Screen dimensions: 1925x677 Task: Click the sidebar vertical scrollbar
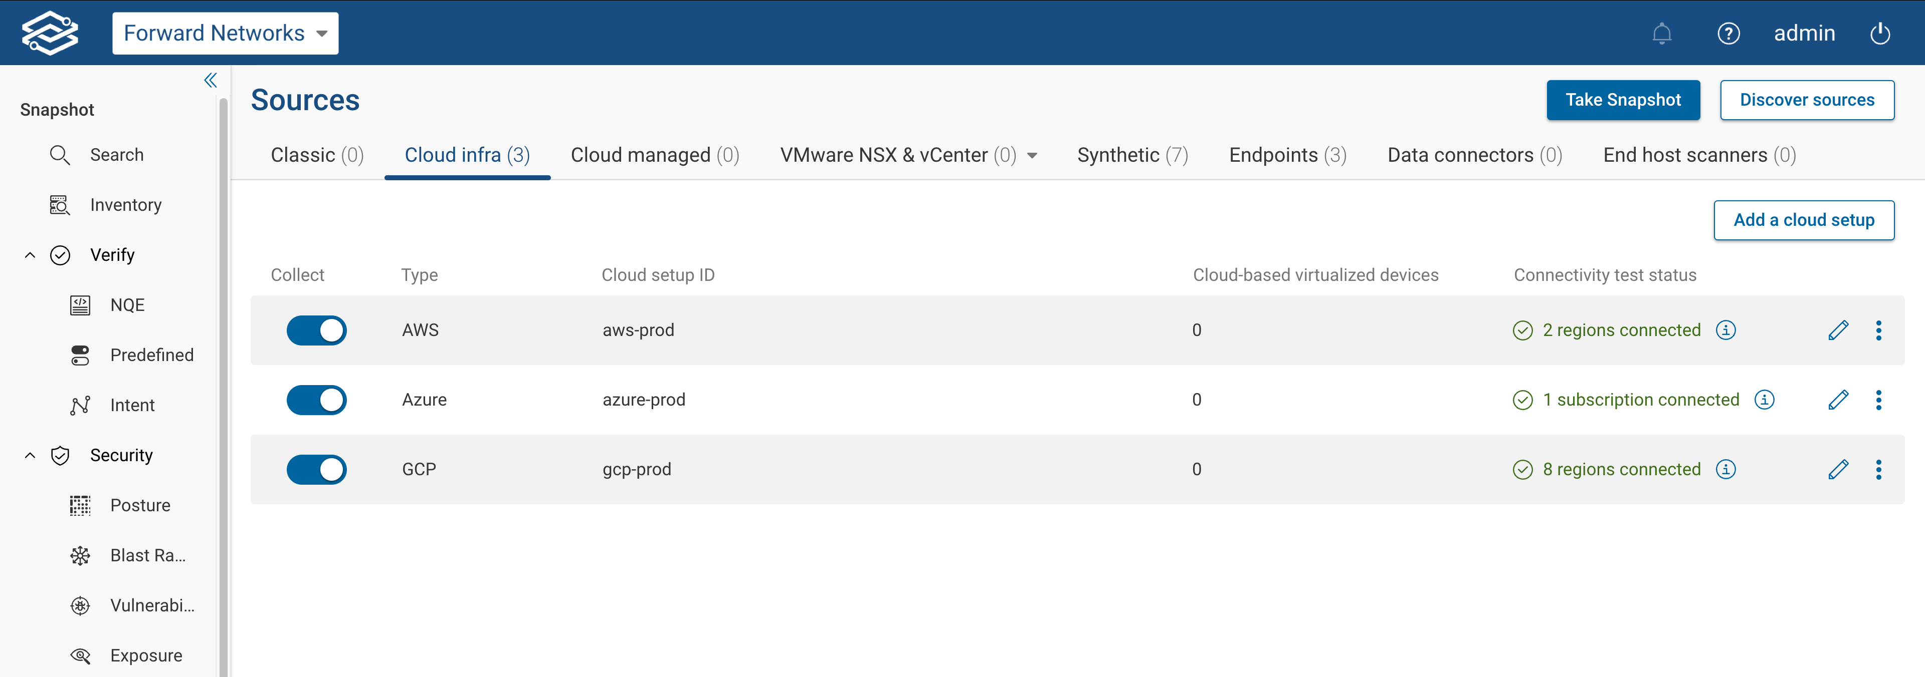point(223,373)
